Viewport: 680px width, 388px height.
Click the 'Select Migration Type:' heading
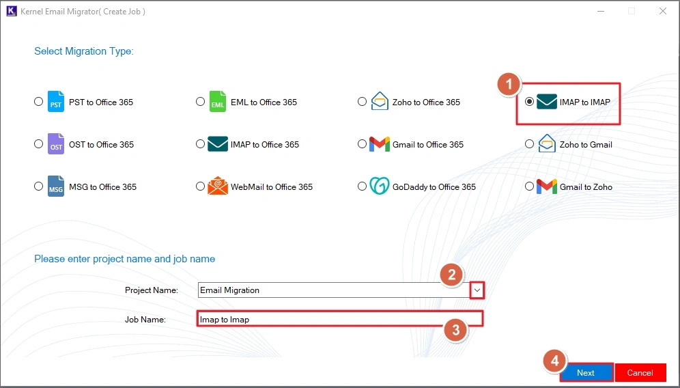(x=84, y=51)
